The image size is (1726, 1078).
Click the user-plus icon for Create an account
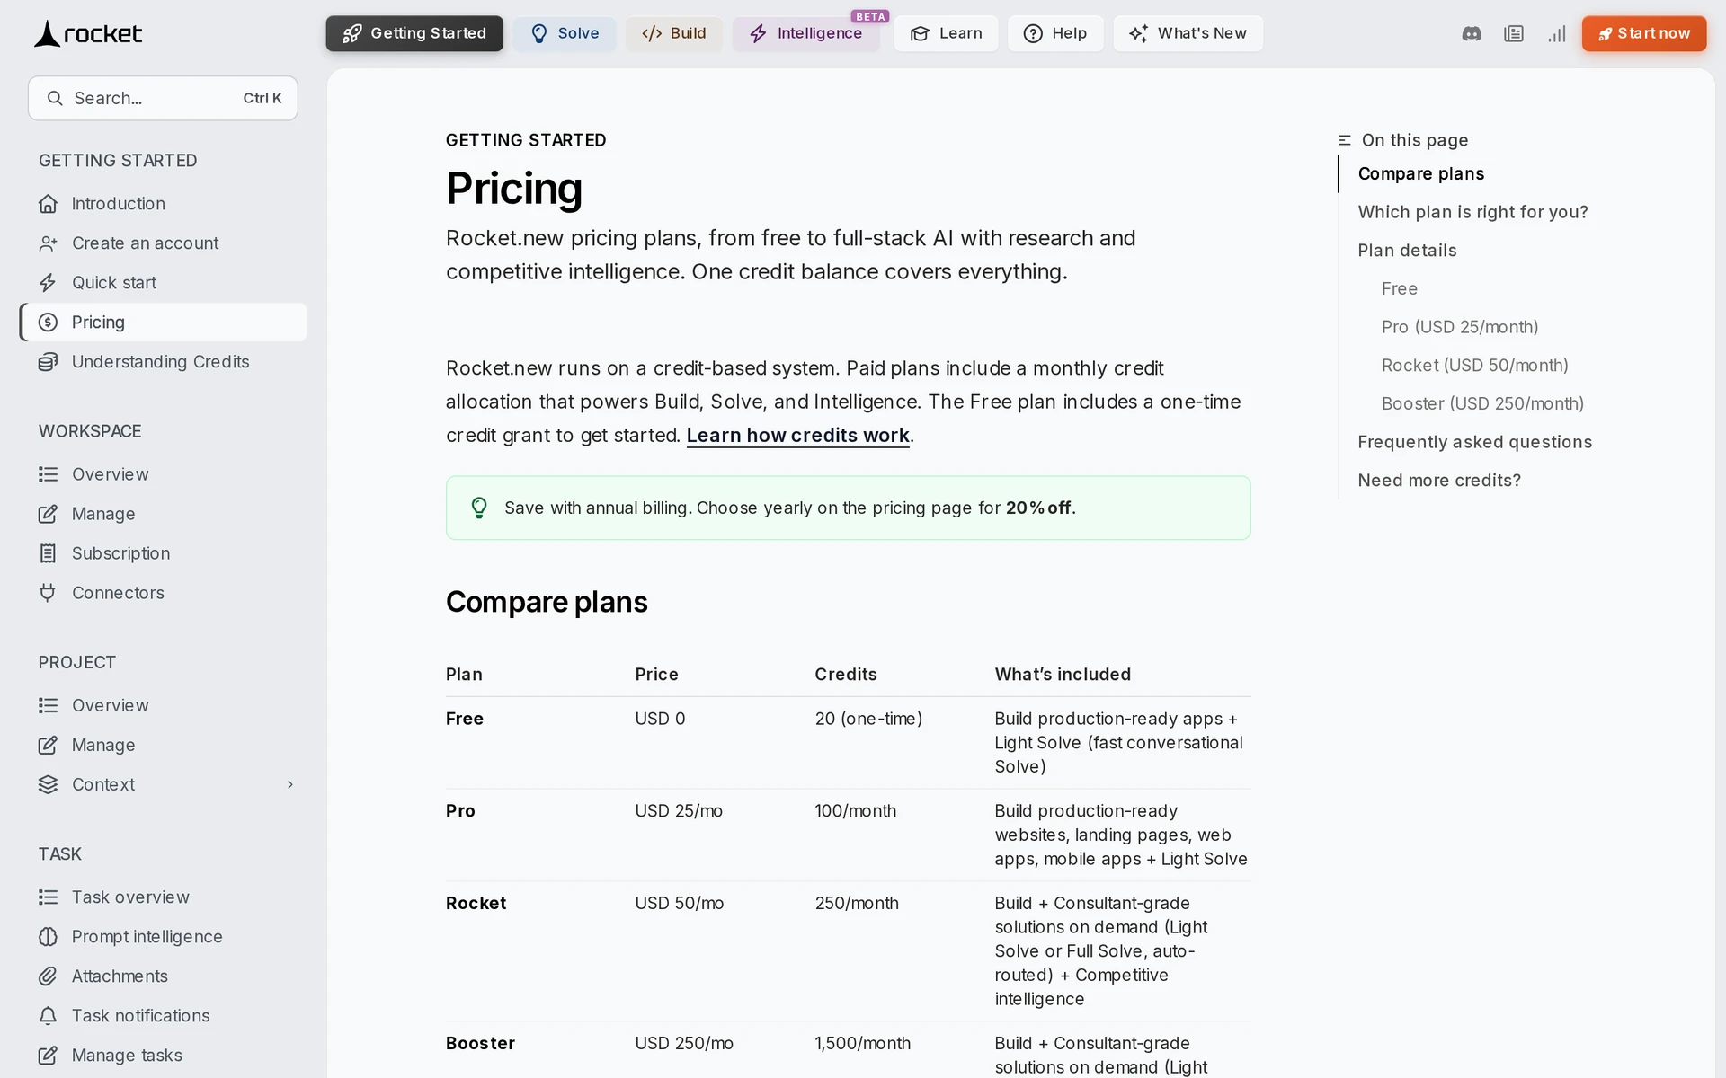click(x=48, y=243)
